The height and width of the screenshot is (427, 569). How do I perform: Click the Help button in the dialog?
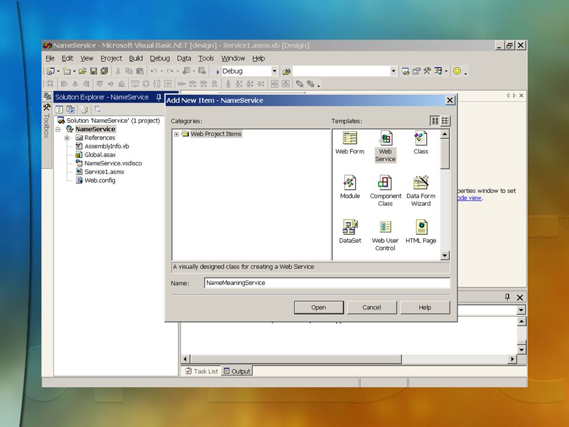425,308
